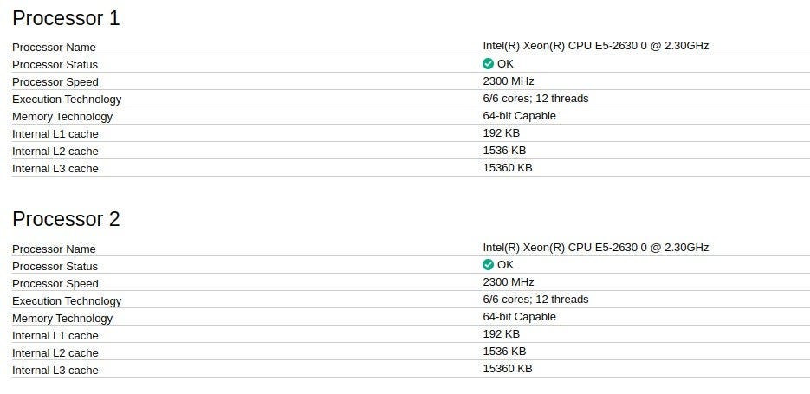Click the 192 KB value under Processor 2
Screen dimensions: 810x394
[x=501, y=334]
